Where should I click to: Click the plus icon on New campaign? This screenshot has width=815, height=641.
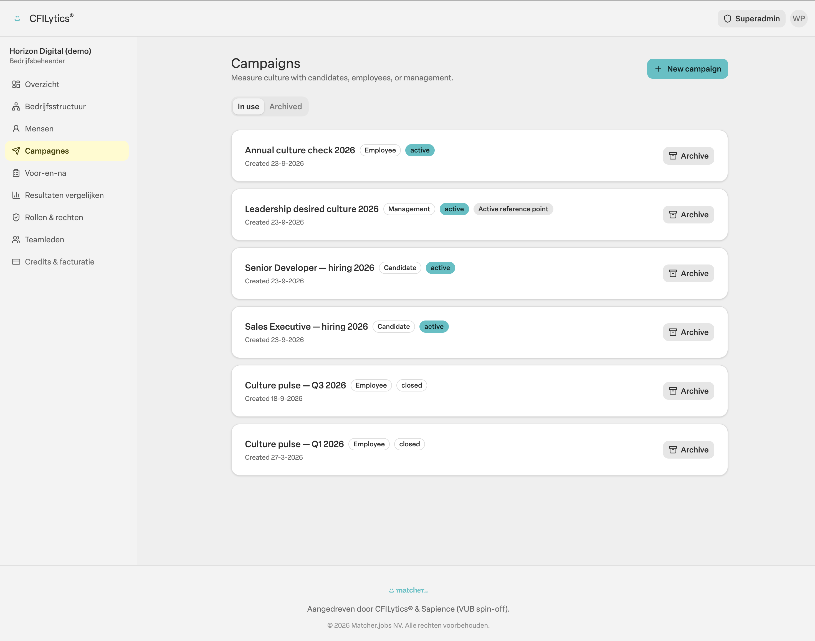[658, 69]
